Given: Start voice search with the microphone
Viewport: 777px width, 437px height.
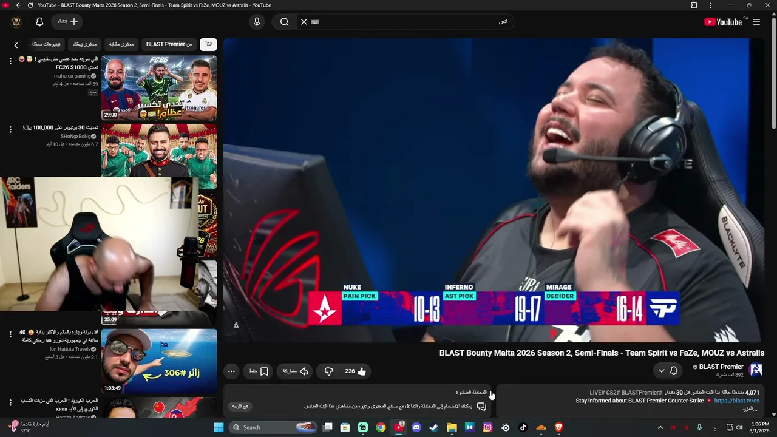Looking at the screenshot, I should (x=257, y=22).
